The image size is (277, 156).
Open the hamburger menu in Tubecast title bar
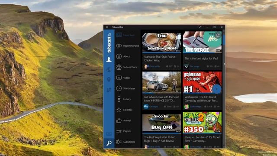pos(107,27)
